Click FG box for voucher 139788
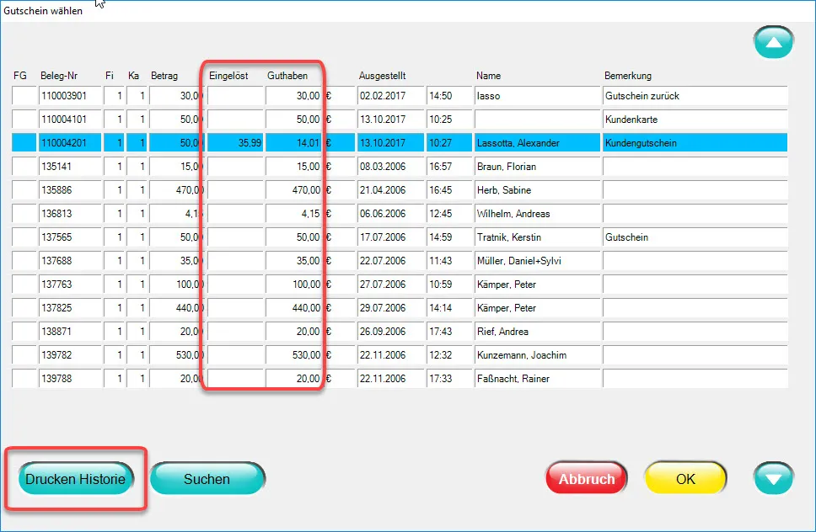This screenshot has height=532, width=816. click(x=24, y=379)
